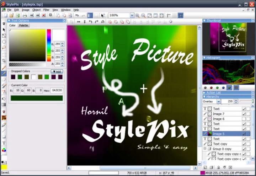Screen dimensions: 256x176
Task: Open the Window menu
Action: [x=66, y=10]
